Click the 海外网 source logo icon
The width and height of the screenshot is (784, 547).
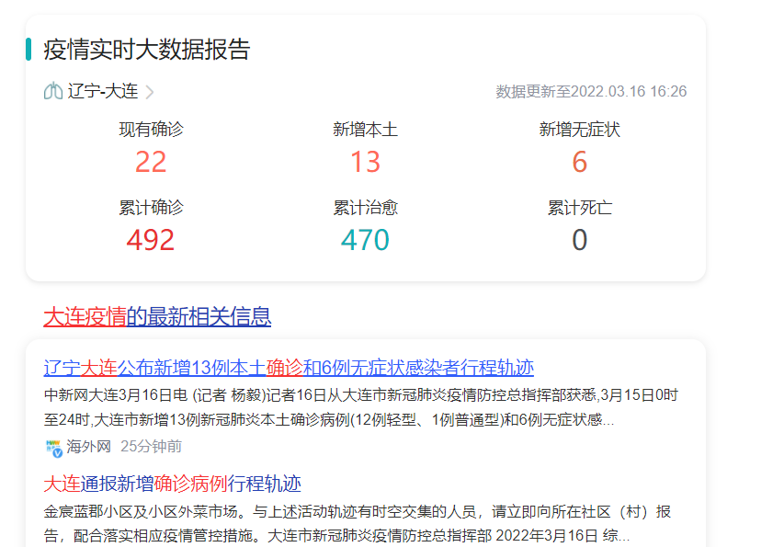tap(53, 447)
